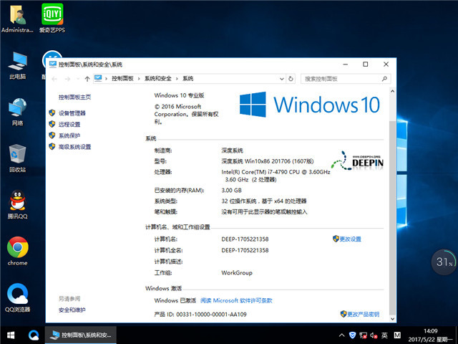Expand the chevron after 系统和安全 breadcrumb
This screenshot has width=458, height=344.
point(177,79)
